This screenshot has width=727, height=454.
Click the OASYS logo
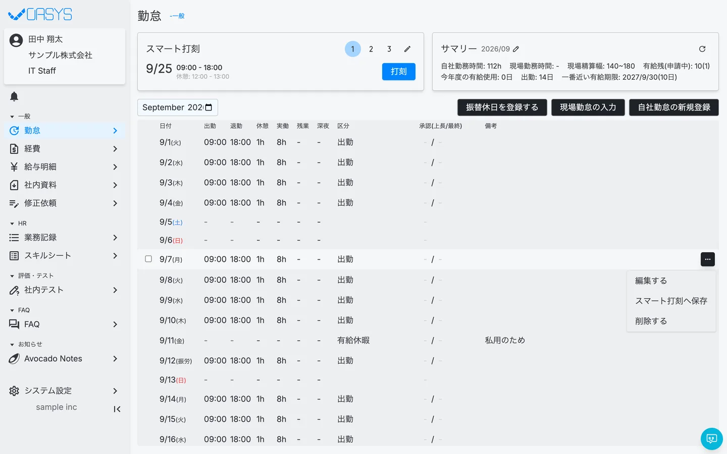click(x=40, y=14)
